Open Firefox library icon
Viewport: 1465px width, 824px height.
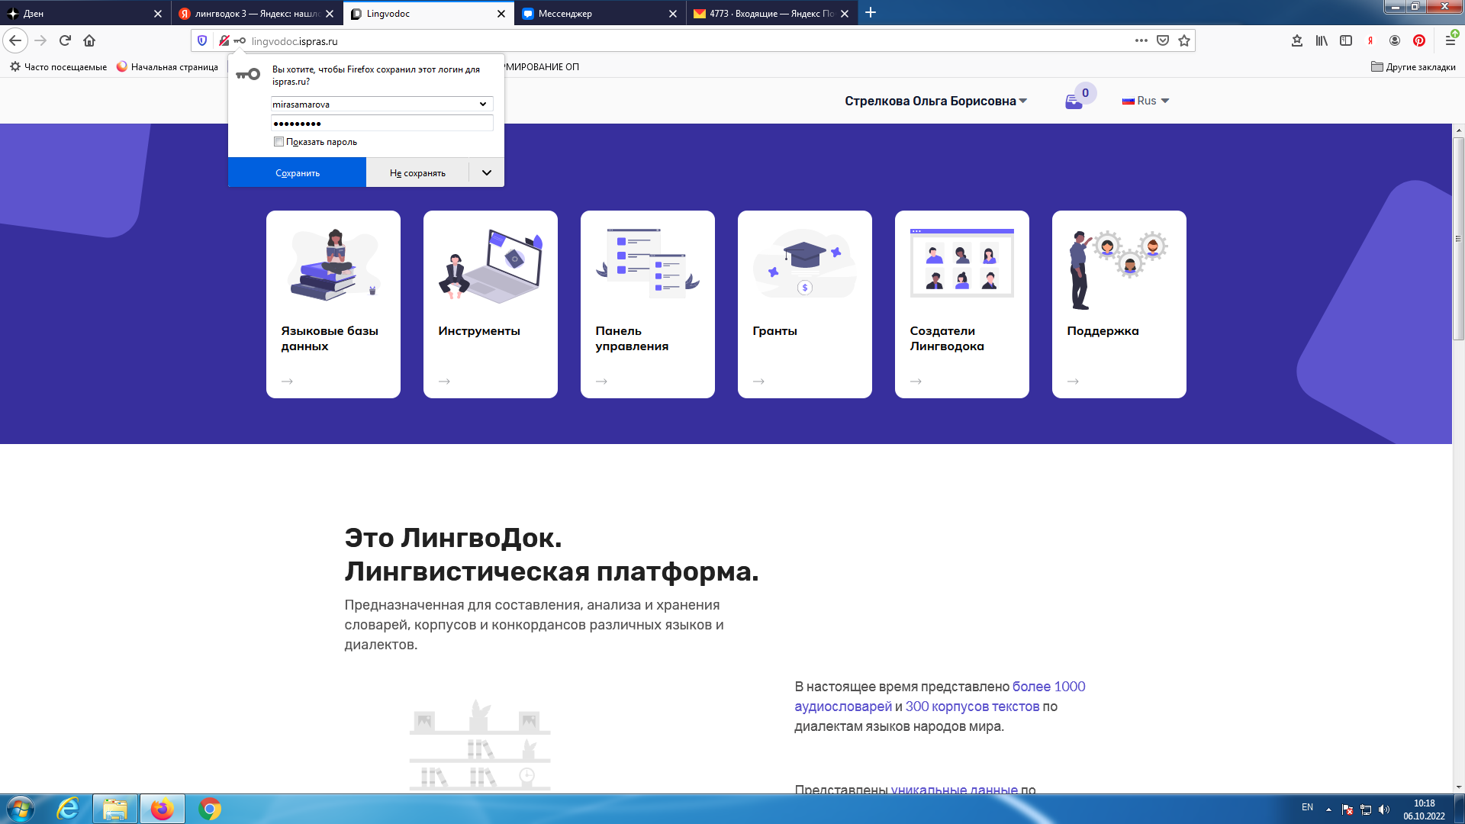[x=1322, y=40]
